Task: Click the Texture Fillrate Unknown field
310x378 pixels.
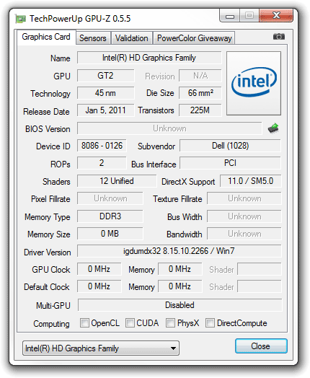Action: (244, 198)
